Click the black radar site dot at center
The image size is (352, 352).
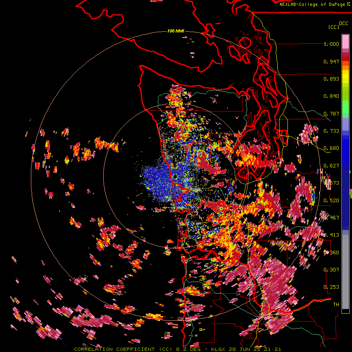coord(174,177)
